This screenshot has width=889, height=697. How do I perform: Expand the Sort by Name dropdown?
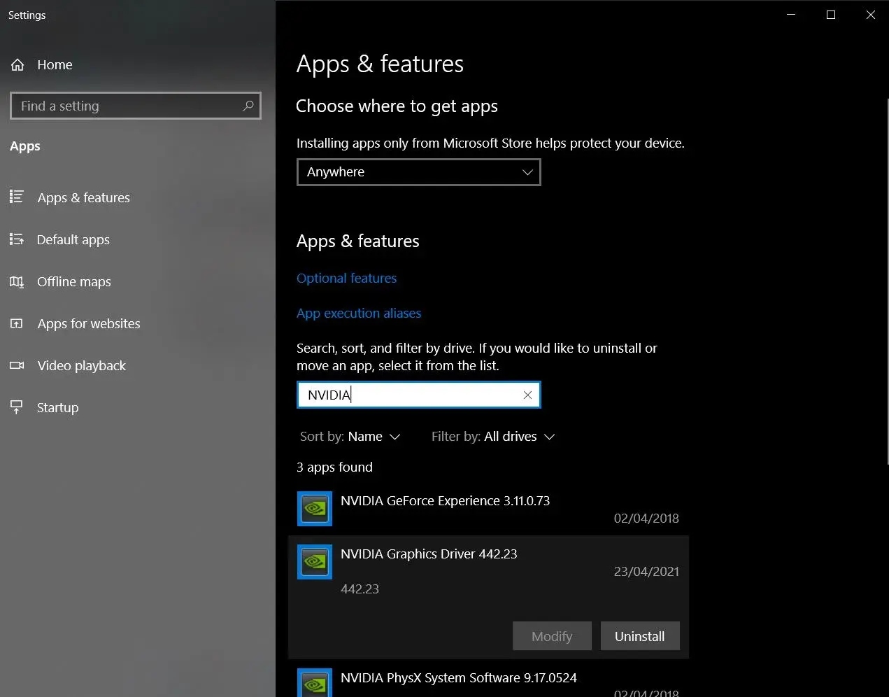pyautogui.click(x=350, y=437)
